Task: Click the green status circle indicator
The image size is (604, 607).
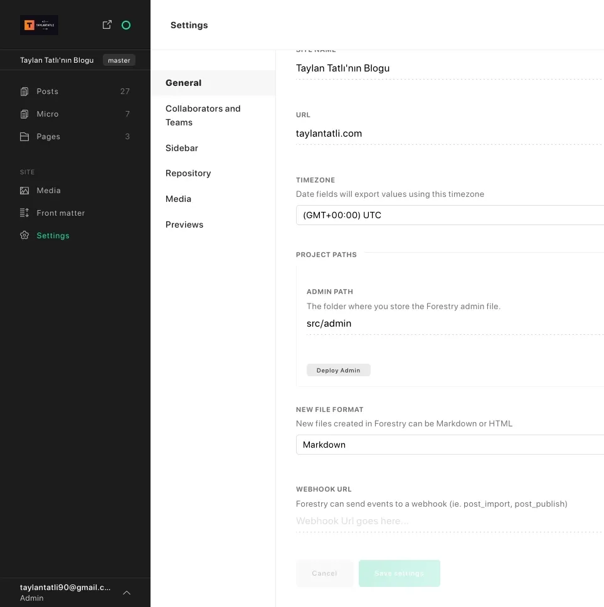Action: 126,25
